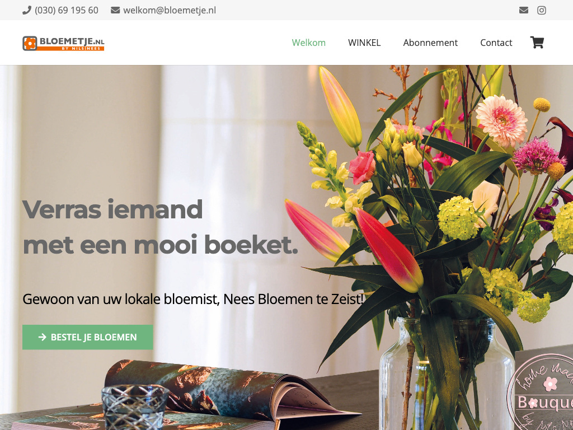Click the phone handset icon in top bar
Image resolution: width=573 pixels, height=430 pixels.
(x=27, y=10)
